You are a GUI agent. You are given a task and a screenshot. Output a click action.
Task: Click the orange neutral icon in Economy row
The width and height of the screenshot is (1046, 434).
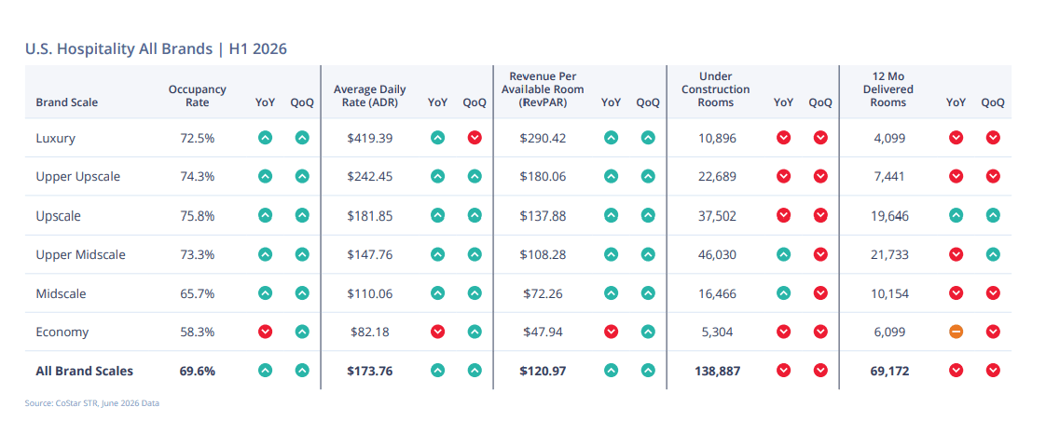click(x=956, y=332)
